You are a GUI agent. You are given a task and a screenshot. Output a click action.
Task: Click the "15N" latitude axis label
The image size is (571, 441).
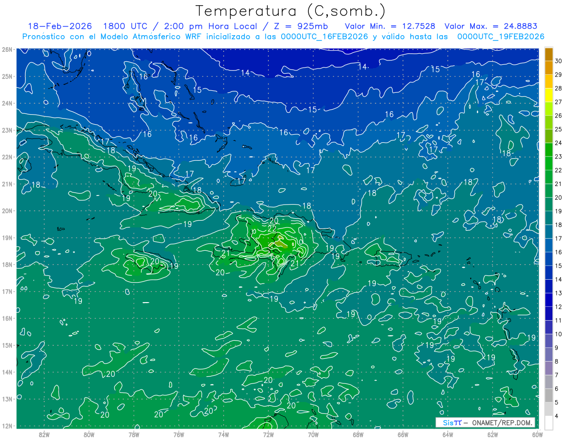click(x=7, y=345)
